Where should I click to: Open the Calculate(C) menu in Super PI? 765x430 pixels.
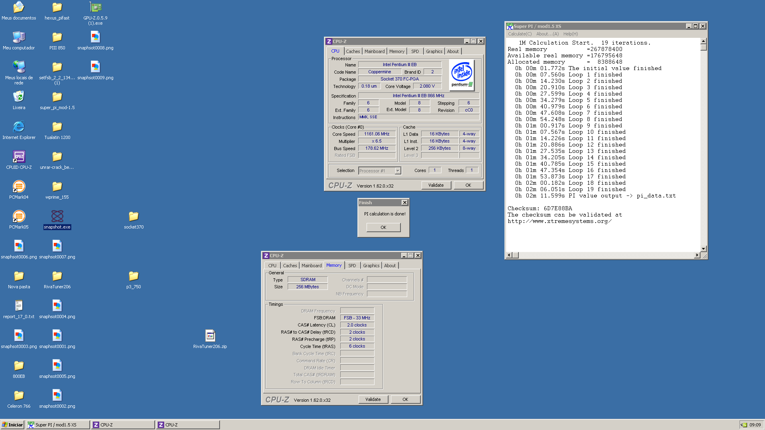[x=520, y=34]
